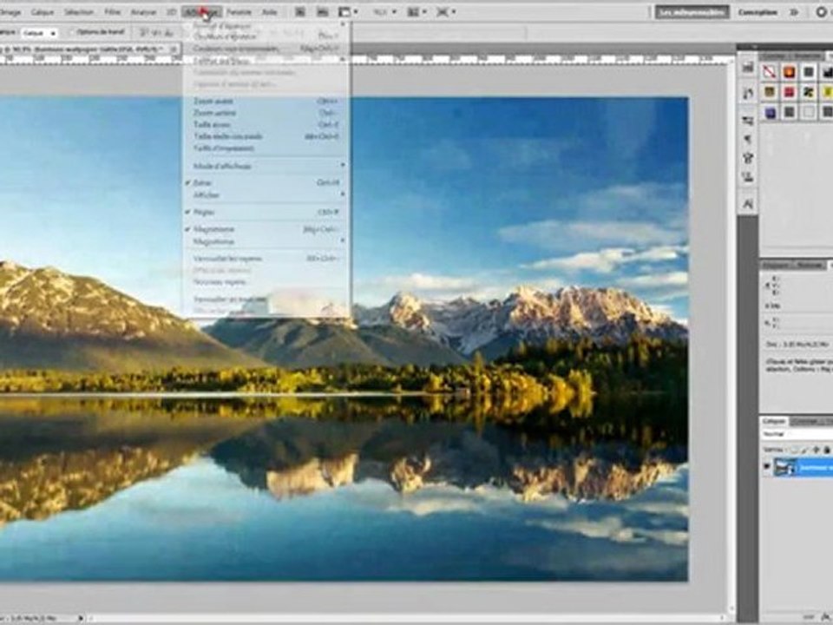833x625 pixels.
Task: Choose Zoom arrière from the menu
Action: click(266, 113)
